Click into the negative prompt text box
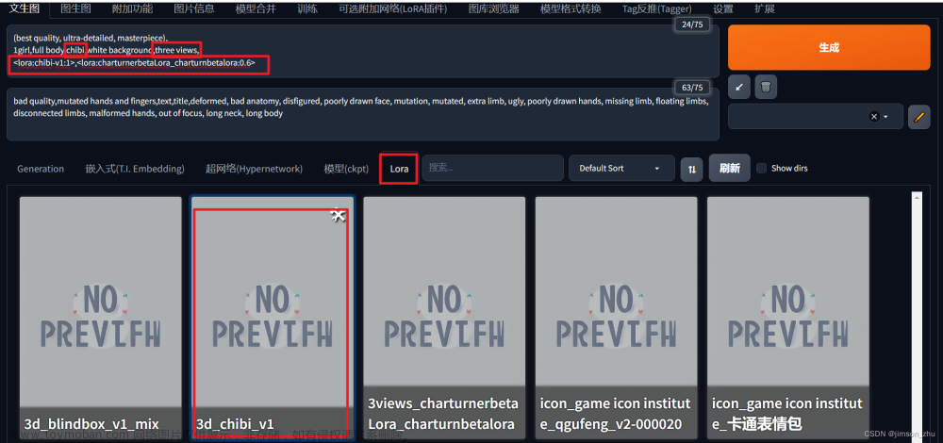The image size is (943, 443). click(363, 115)
